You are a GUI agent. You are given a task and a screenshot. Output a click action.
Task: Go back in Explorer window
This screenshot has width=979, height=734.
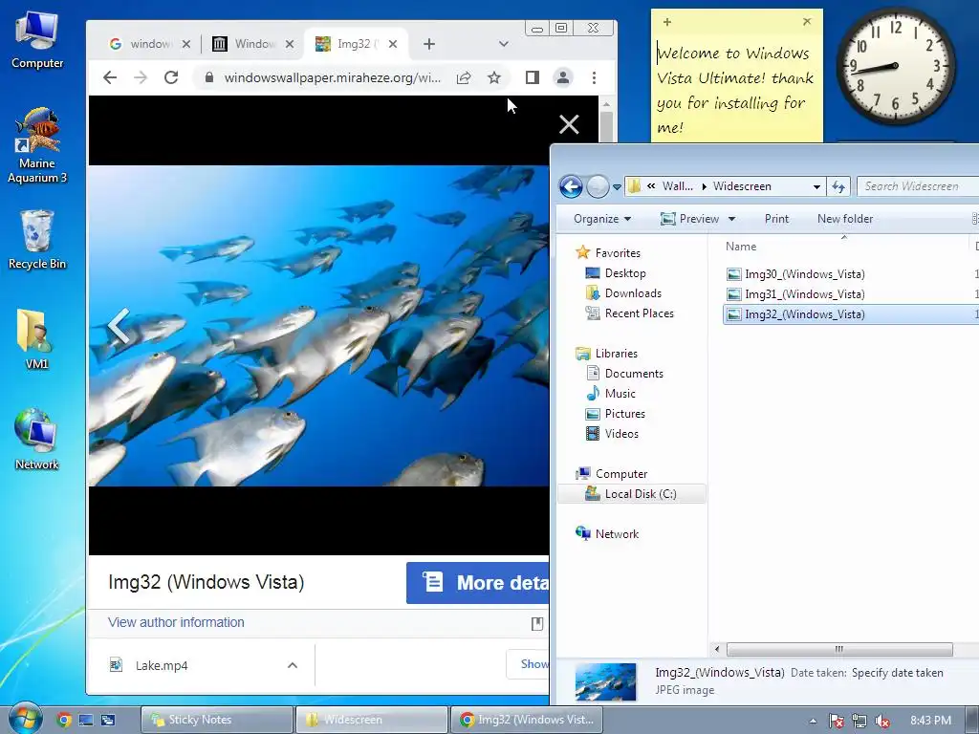(571, 186)
